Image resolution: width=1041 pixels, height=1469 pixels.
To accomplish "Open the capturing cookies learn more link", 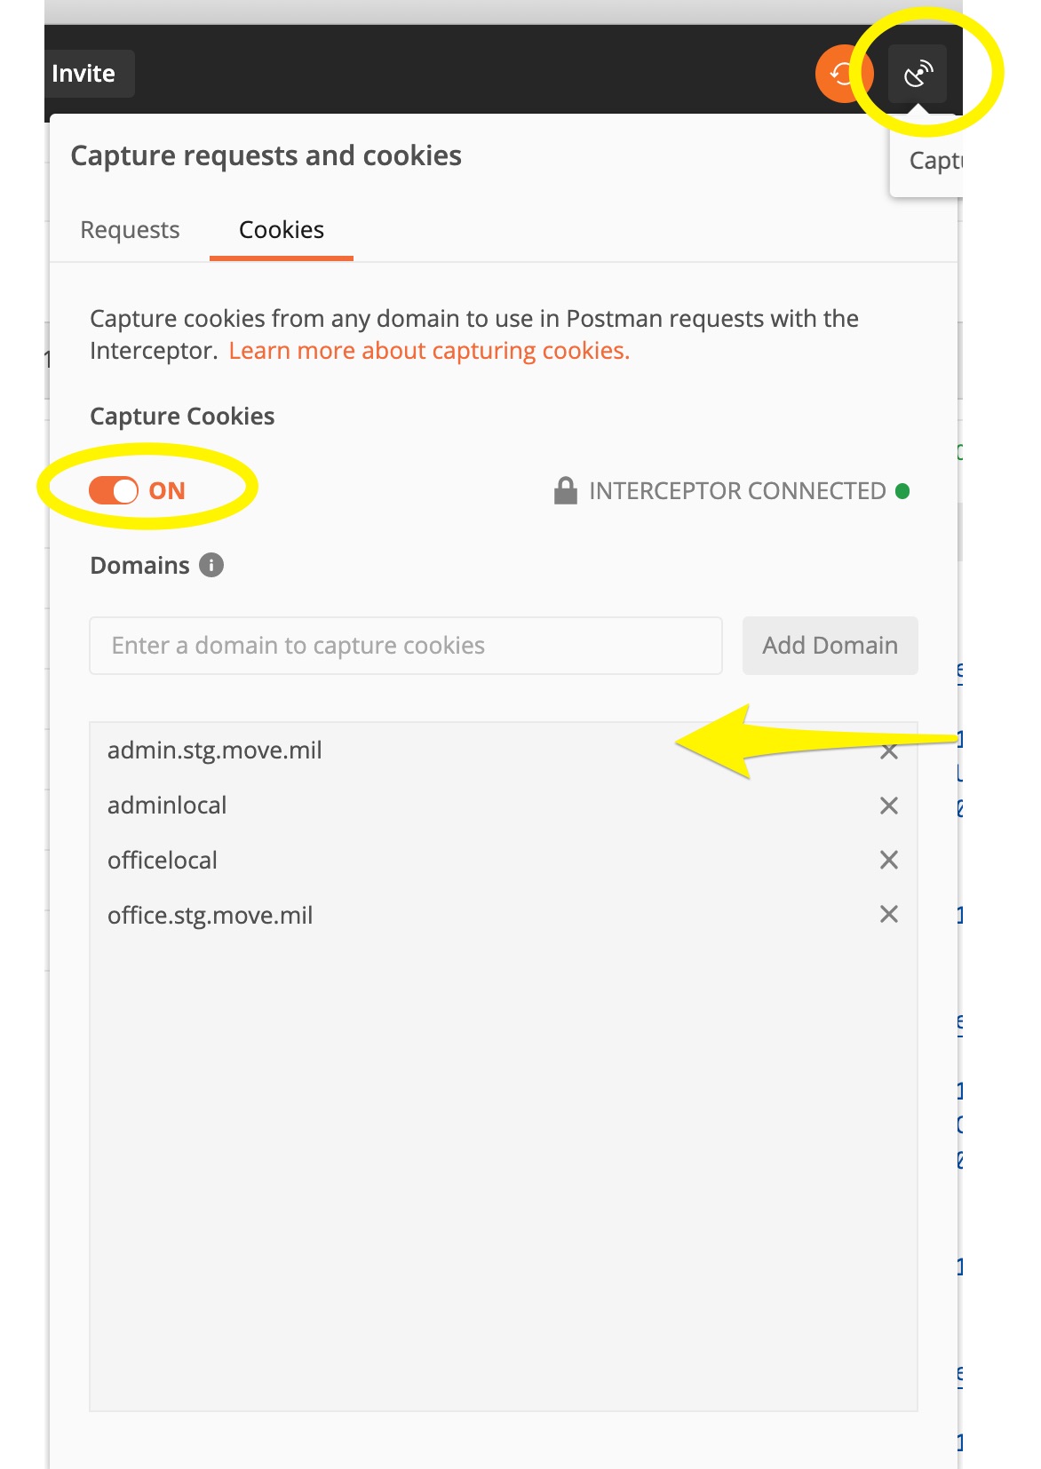I will pyautogui.click(x=429, y=350).
